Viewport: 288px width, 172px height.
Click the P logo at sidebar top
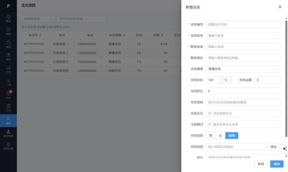[8, 6]
